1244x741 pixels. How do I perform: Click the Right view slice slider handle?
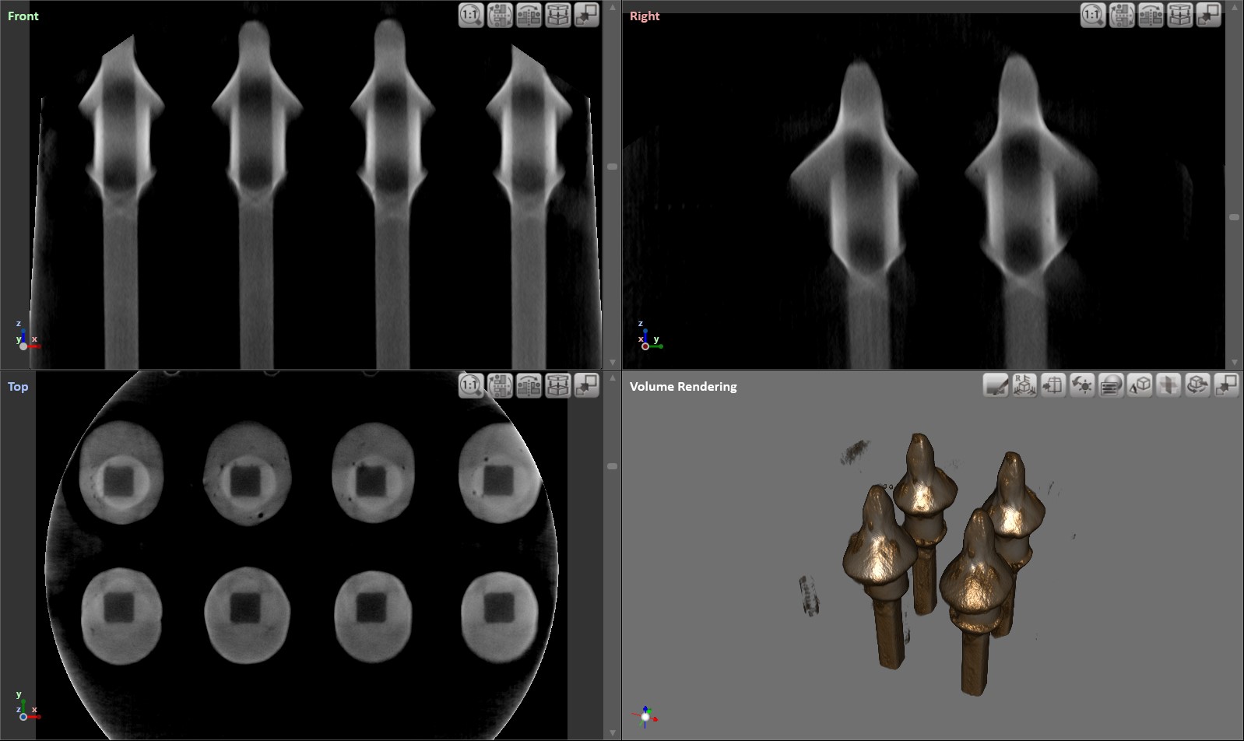click(x=1235, y=217)
